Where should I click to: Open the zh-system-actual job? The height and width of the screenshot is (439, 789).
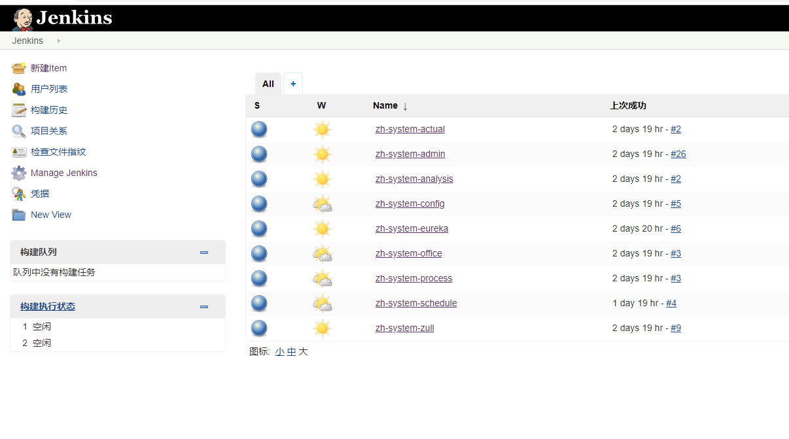pos(410,129)
